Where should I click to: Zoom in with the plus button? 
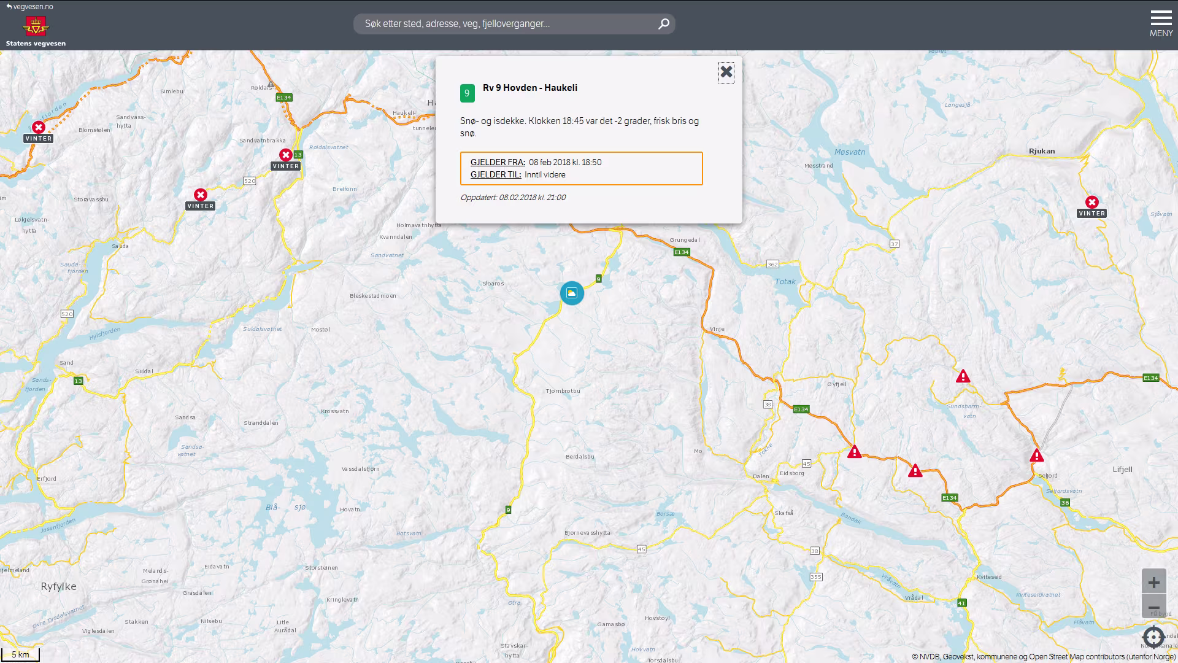1153,581
